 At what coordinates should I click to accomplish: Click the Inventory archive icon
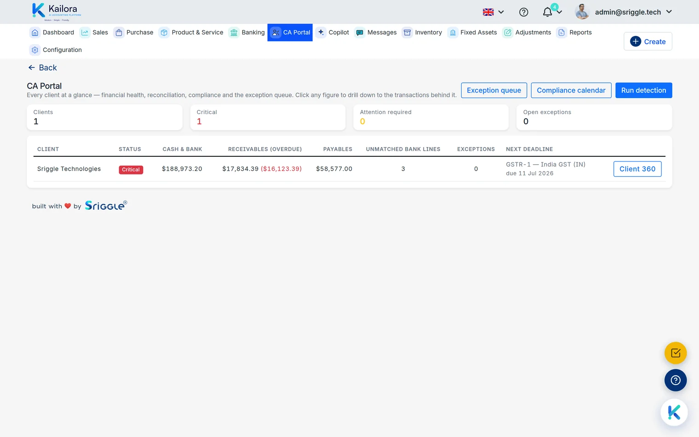click(x=407, y=33)
